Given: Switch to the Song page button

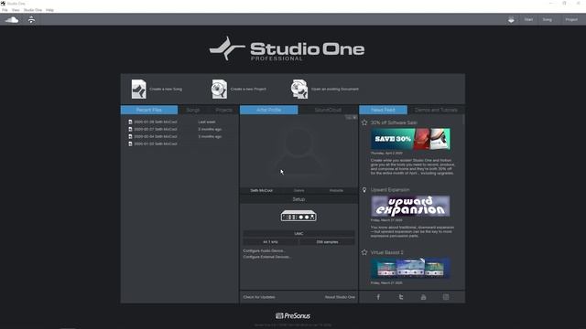Looking at the screenshot, I should pyautogui.click(x=548, y=20).
